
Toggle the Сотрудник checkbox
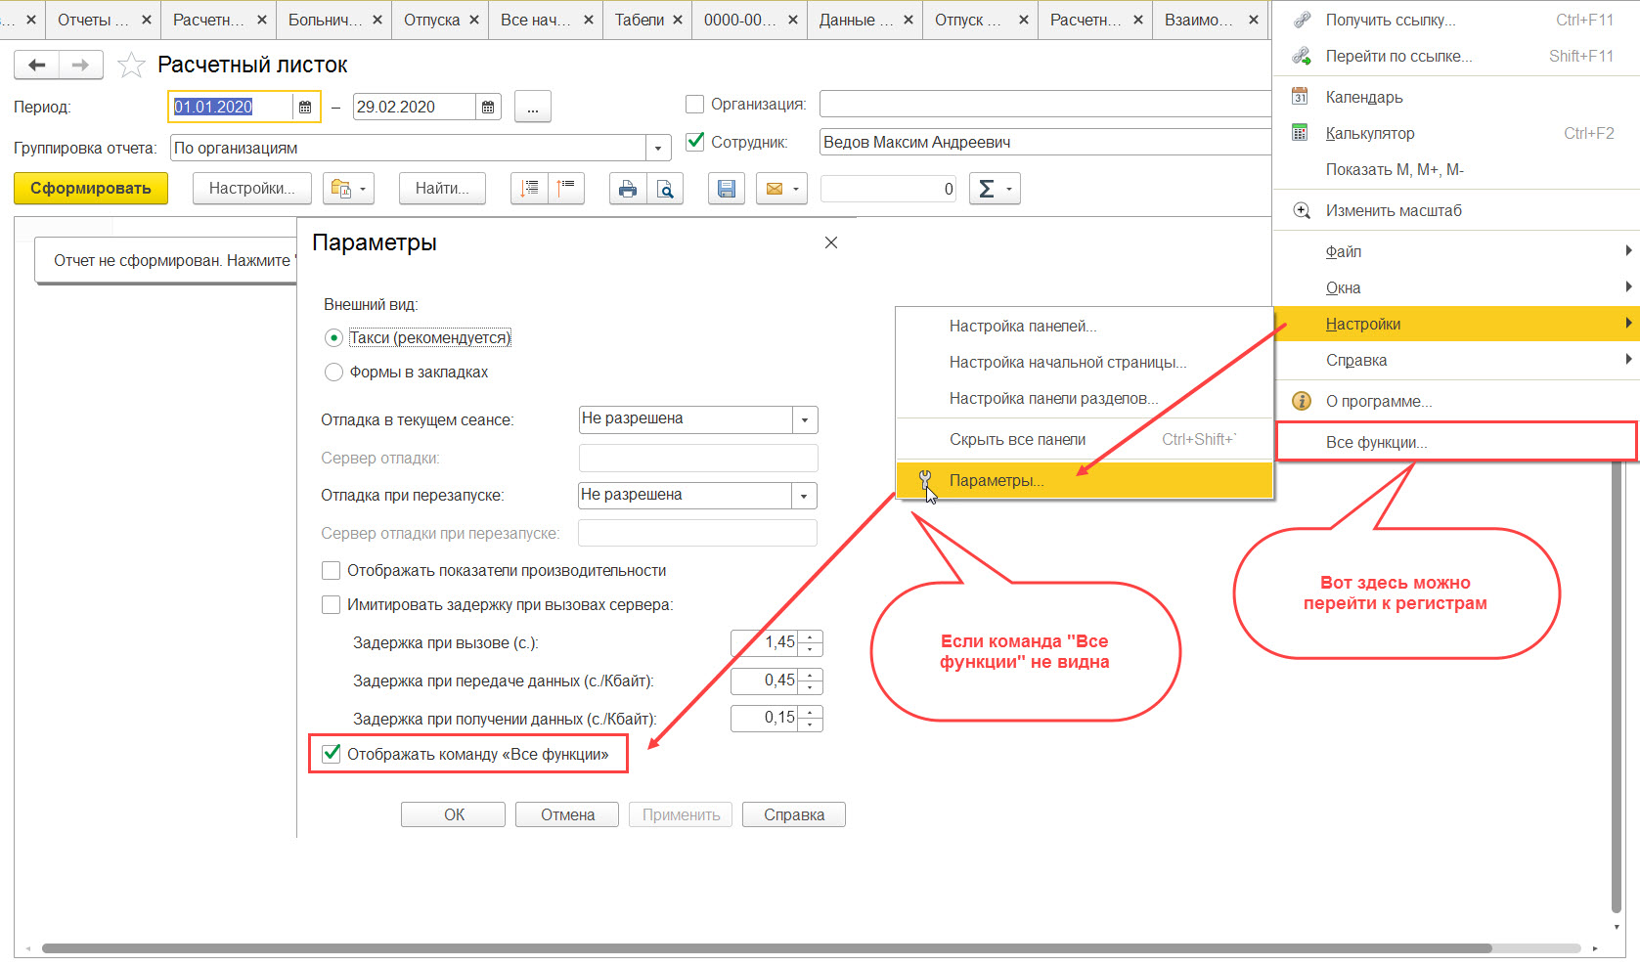695,142
